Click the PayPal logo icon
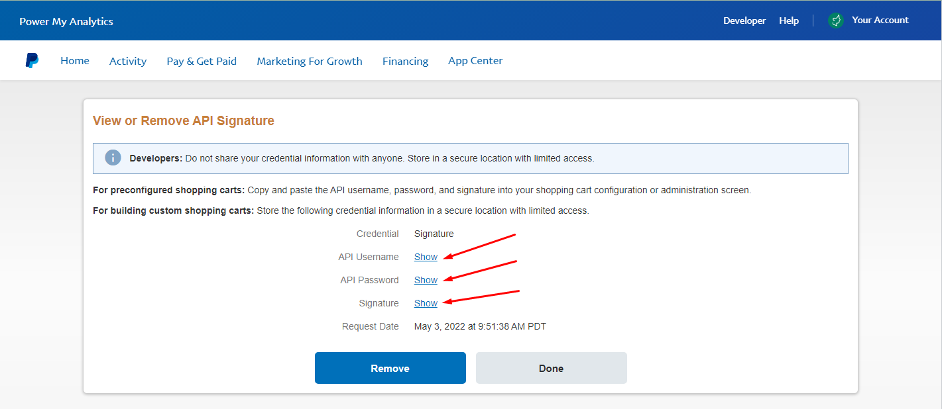 pyautogui.click(x=32, y=61)
